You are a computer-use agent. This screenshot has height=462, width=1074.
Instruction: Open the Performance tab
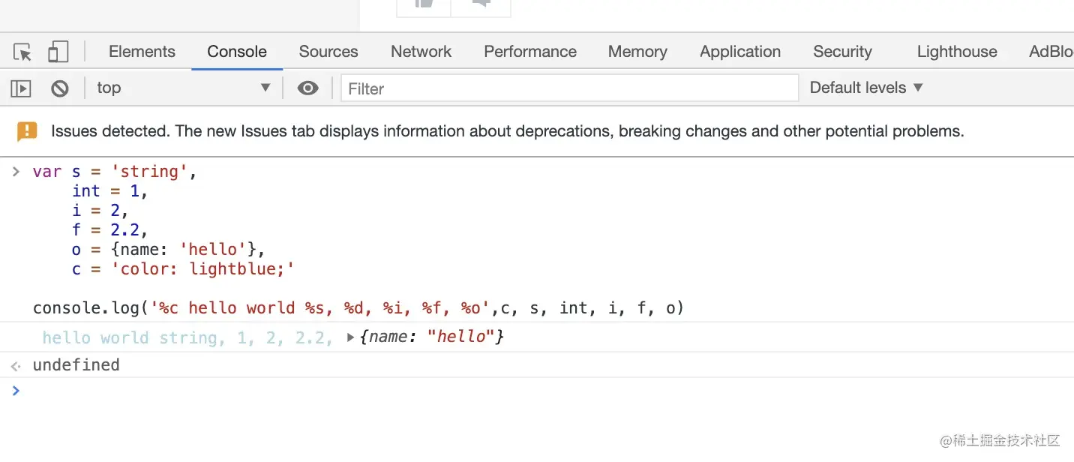click(530, 52)
